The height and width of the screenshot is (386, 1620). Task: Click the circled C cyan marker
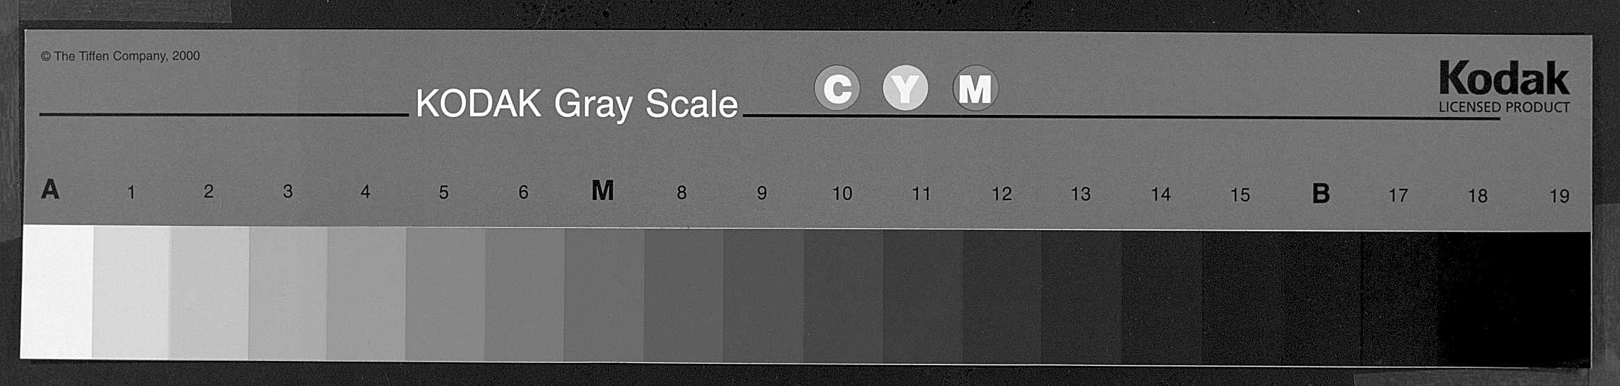[836, 88]
